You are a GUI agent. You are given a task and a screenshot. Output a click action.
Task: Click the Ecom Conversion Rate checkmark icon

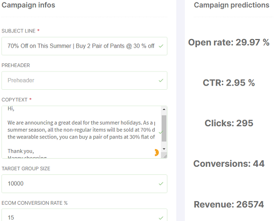pyautogui.click(x=161, y=218)
